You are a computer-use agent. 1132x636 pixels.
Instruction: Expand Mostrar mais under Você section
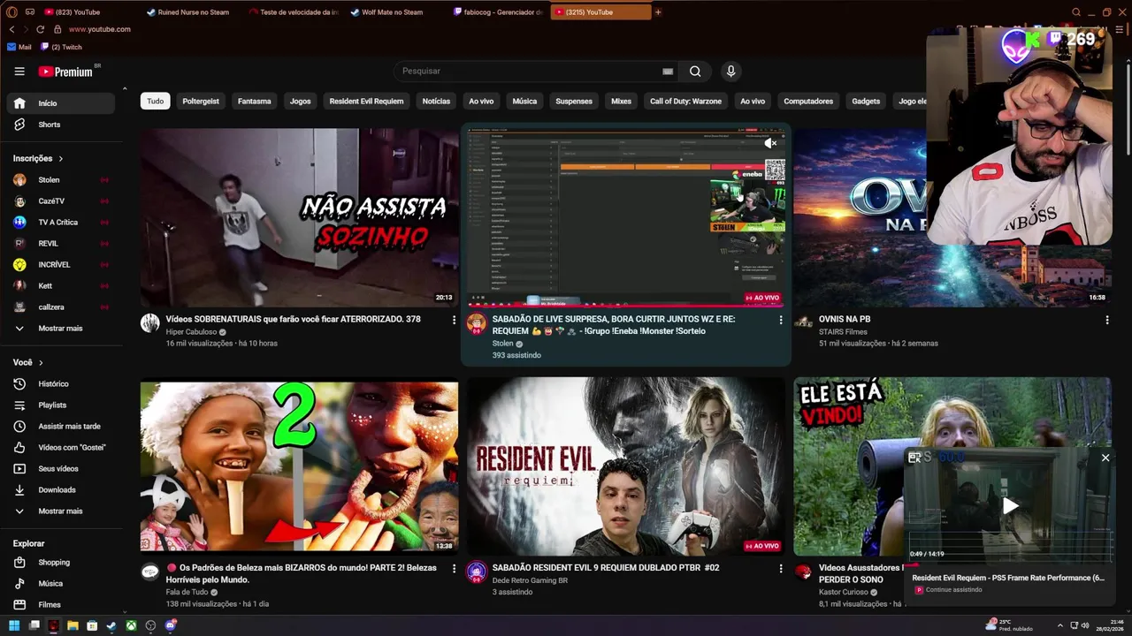[60, 511]
